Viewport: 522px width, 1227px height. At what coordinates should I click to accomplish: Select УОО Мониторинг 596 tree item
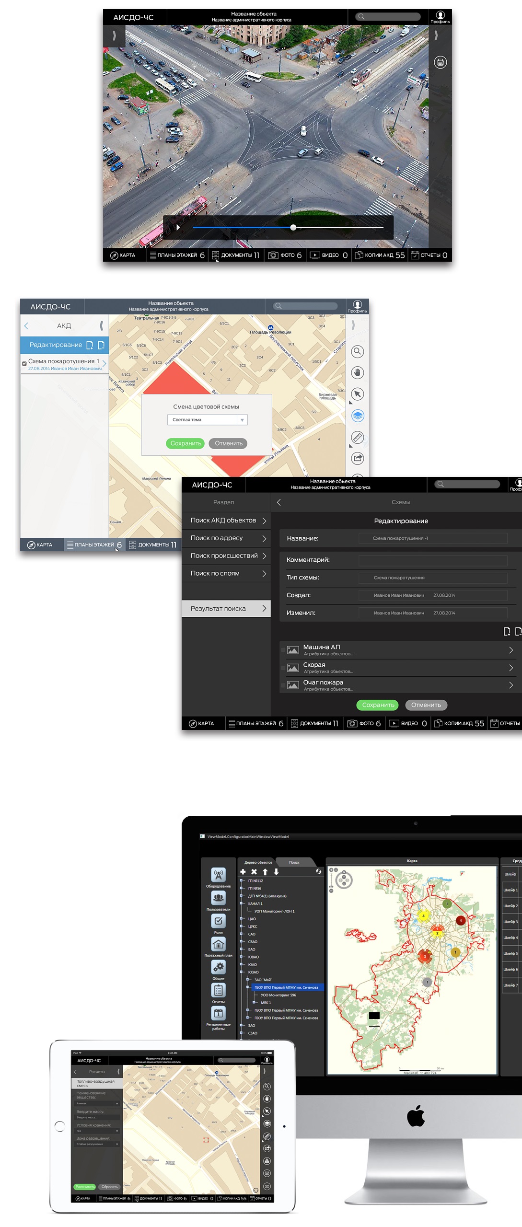[278, 995]
